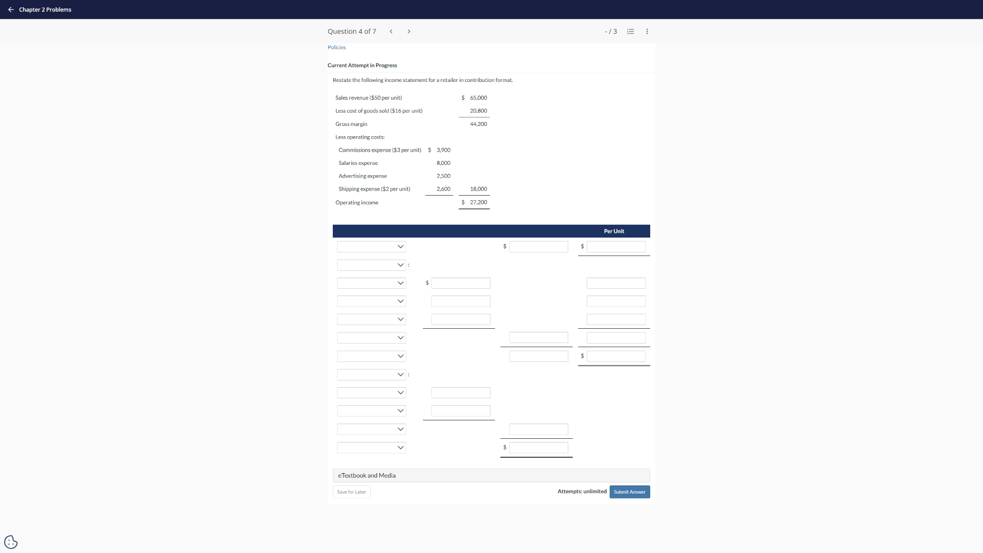Click tenth row middle amount field

[x=461, y=411]
